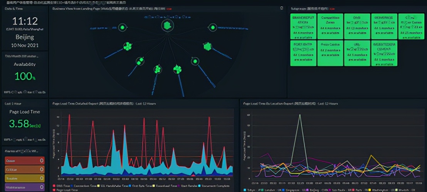
Task: Select the two-dot cluster node in the topology
Action: click(x=140, y=61)
